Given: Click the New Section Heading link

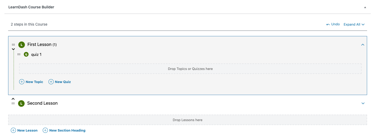Looking at the screenshot, I should coord(67,130).
